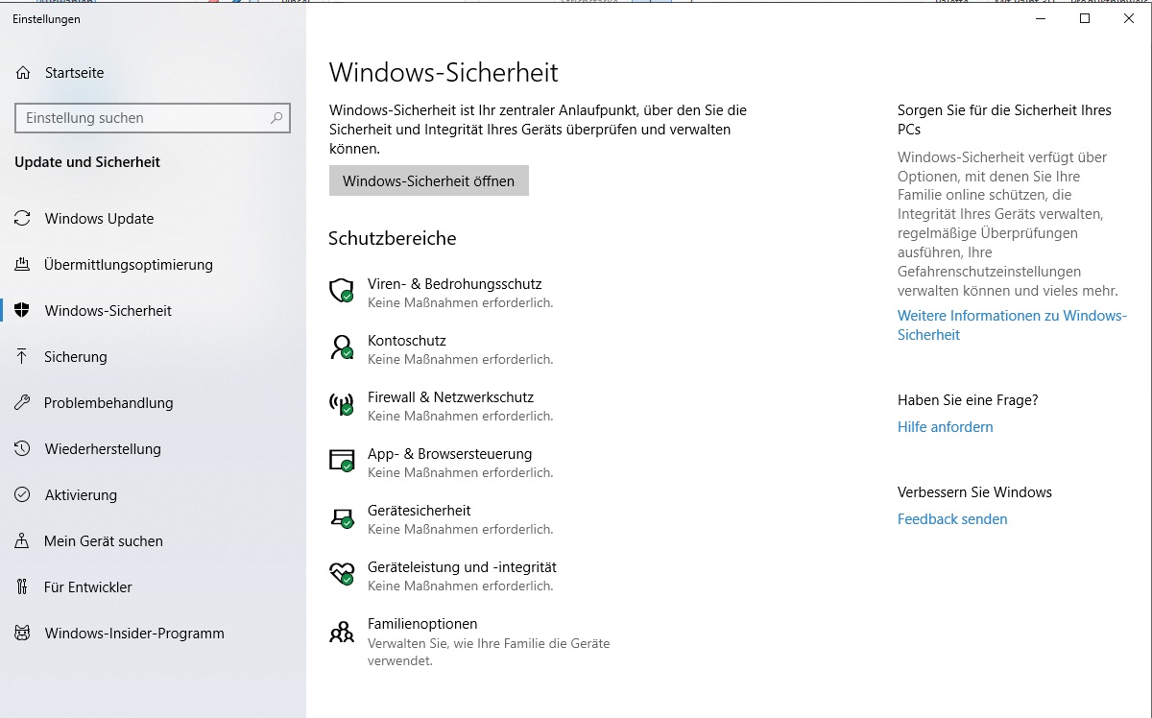Click Hilfe anfordern link
Screen dimensions: 1152x718
point(946,427)
